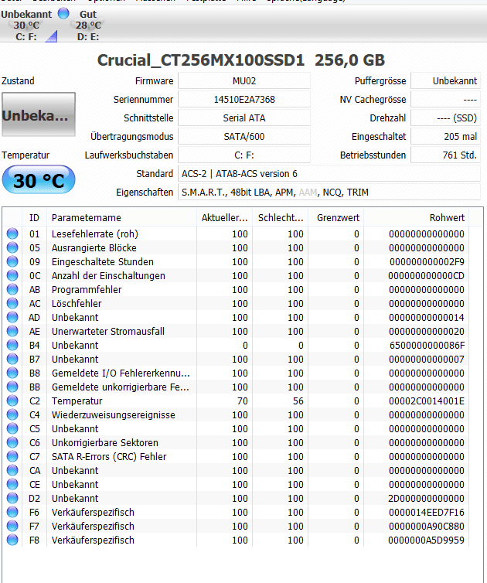The image size is (487, 583).
Task: Click the status orb beside Programmfehler
Action: tap(12, 289)
